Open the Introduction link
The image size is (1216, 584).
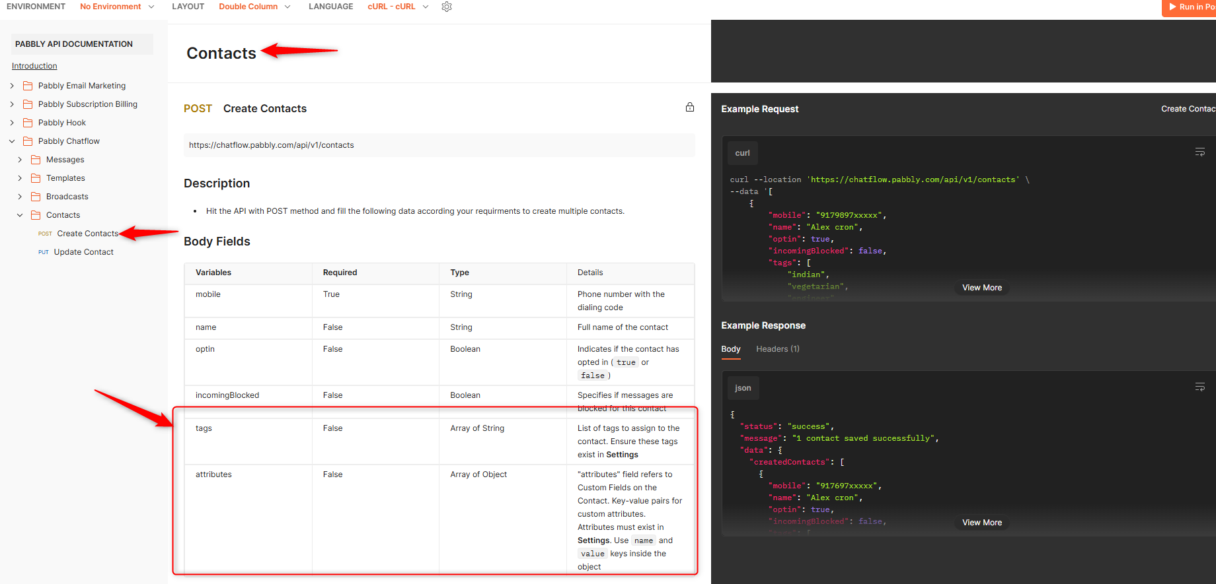coord(34,66)
